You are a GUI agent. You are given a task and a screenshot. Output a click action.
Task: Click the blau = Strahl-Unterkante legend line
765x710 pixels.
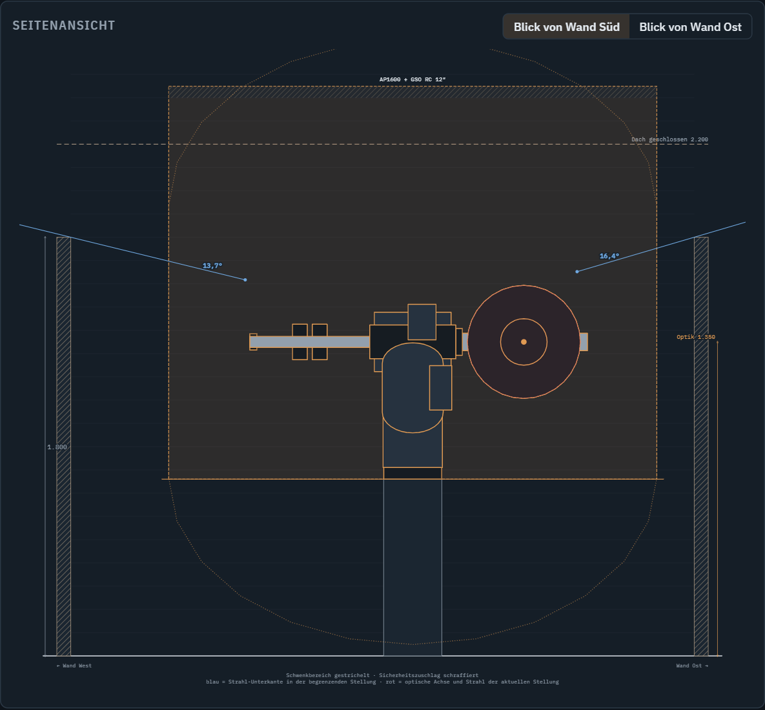pyautogui.click(x=382, y=682)
